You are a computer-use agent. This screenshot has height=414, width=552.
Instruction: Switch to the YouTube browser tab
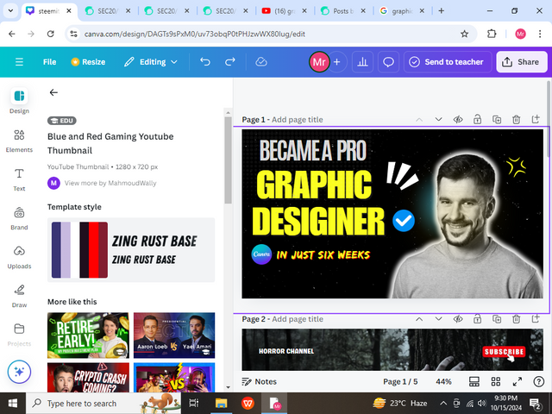point(284,11)
